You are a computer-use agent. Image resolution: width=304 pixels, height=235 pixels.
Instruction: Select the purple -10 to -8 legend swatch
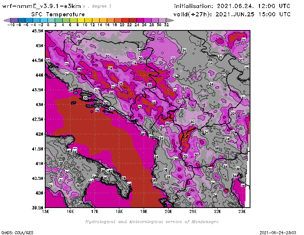click(x=14, y=20)
